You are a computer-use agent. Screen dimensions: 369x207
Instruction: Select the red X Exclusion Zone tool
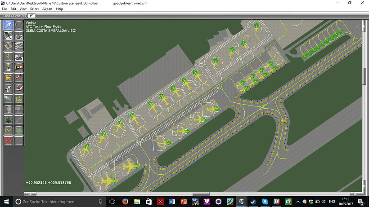coord(8,141)
